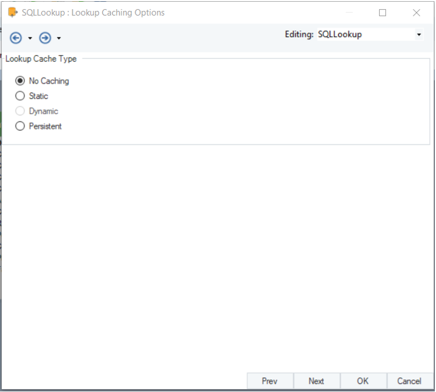Expand the Editing combo box arrow

(x=419, y=35)
